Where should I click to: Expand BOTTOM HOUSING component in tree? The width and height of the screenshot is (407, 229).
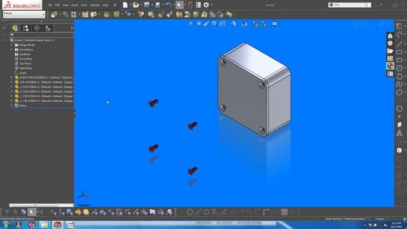[x=11, y=78]
